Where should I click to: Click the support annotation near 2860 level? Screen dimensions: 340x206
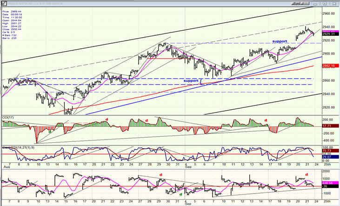point(191,80)
